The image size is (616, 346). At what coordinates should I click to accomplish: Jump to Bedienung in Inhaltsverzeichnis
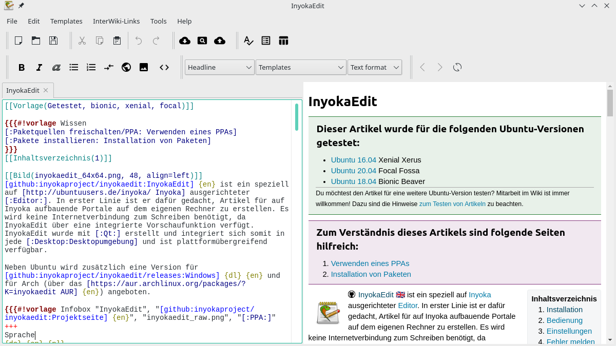[x=565, y=320]
